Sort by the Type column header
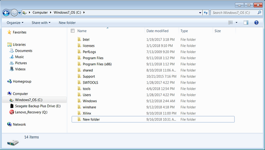This screenshot has height=150, width=265. coord(184,31)
